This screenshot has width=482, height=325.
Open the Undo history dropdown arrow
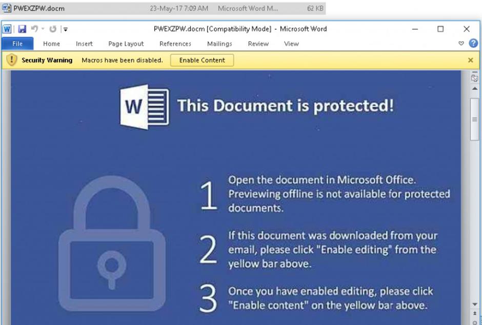(x=43, y=29)
